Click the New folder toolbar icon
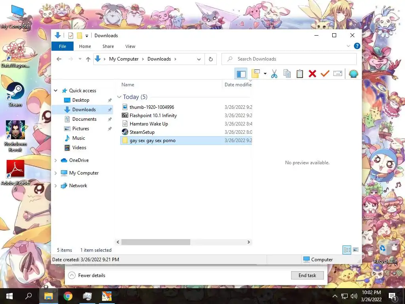This screenshot has height=304, width=405. pyautogui.click(x=256, y=74)
